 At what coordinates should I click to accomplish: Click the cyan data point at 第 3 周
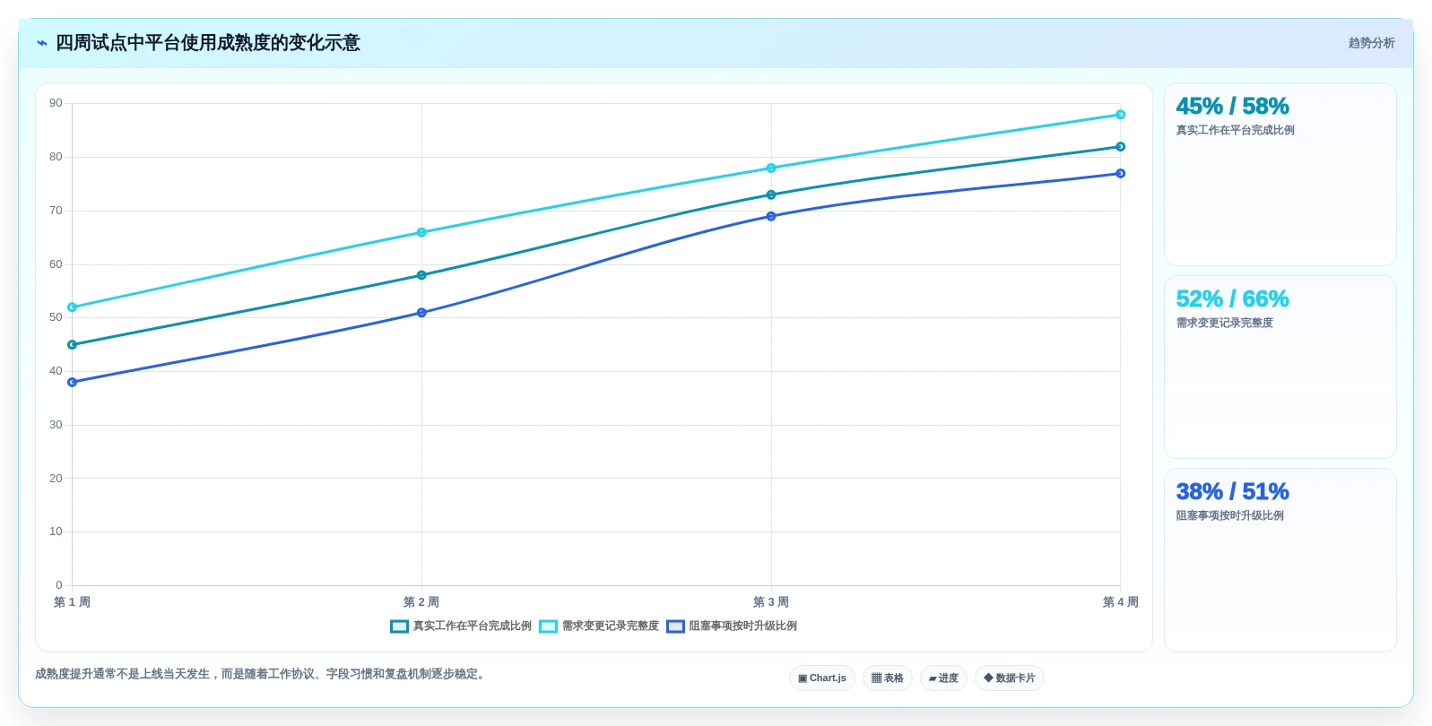pos(771,169)
